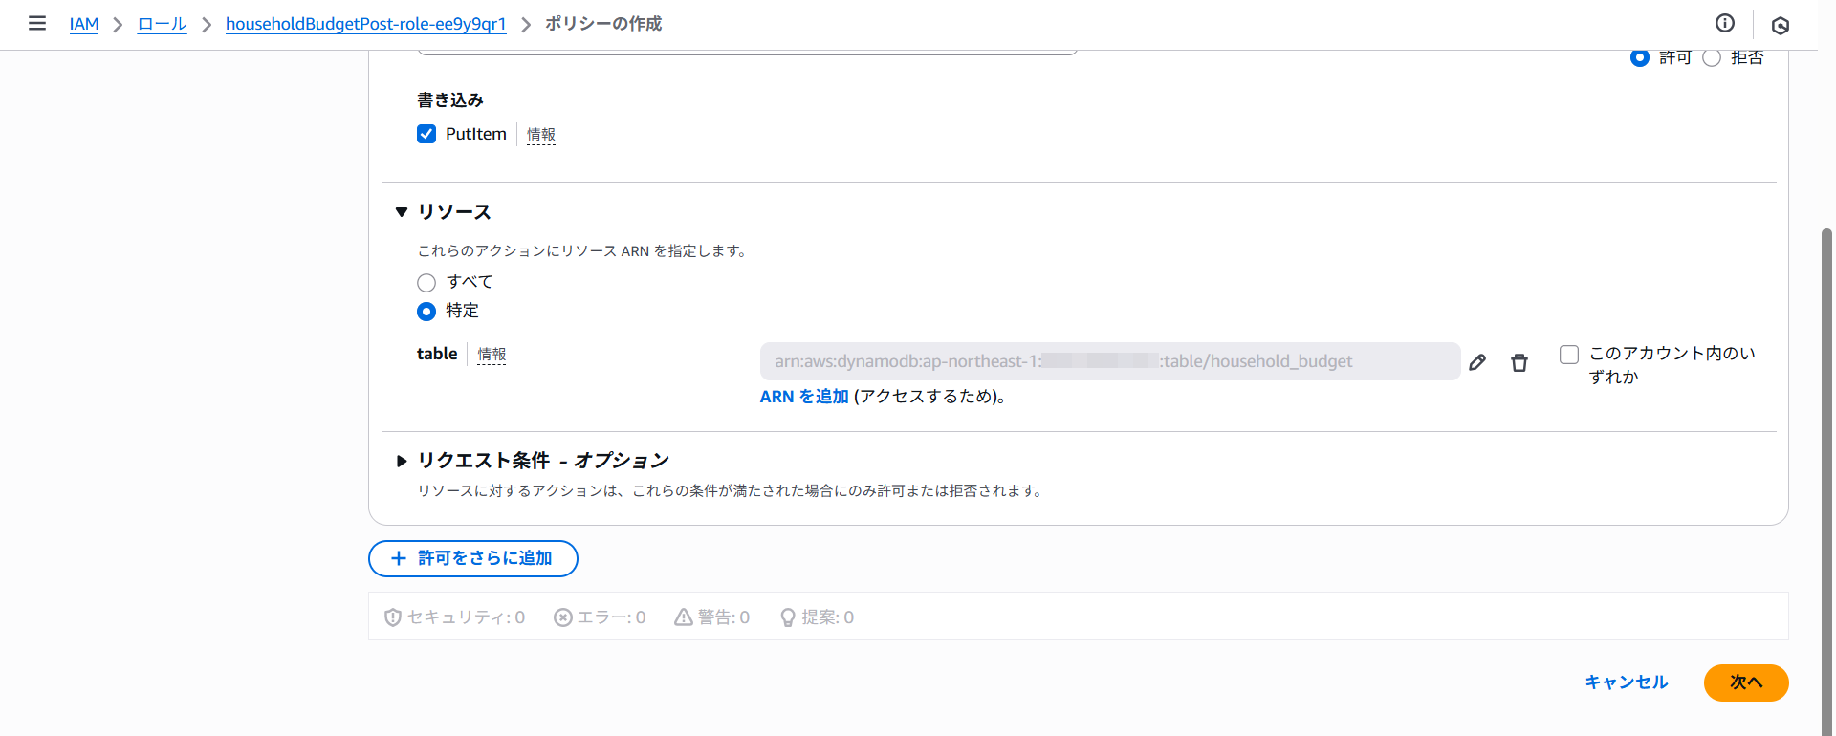Uncheck the PutItem checkbox

(x=426, y=134)
